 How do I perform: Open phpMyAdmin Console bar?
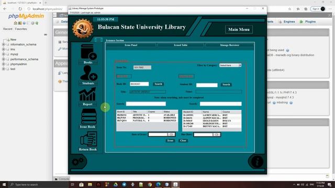62,179
